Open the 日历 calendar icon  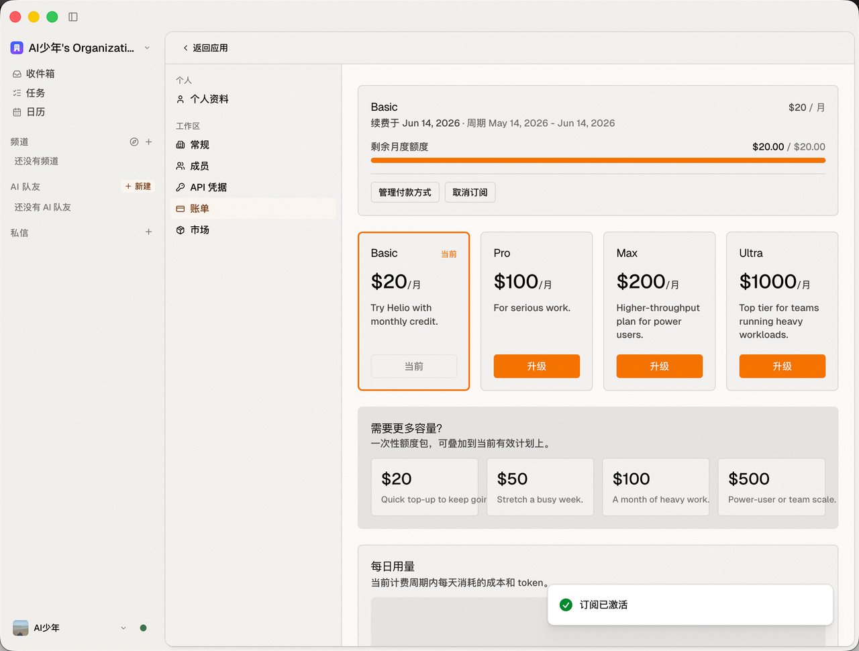point(17,112)
